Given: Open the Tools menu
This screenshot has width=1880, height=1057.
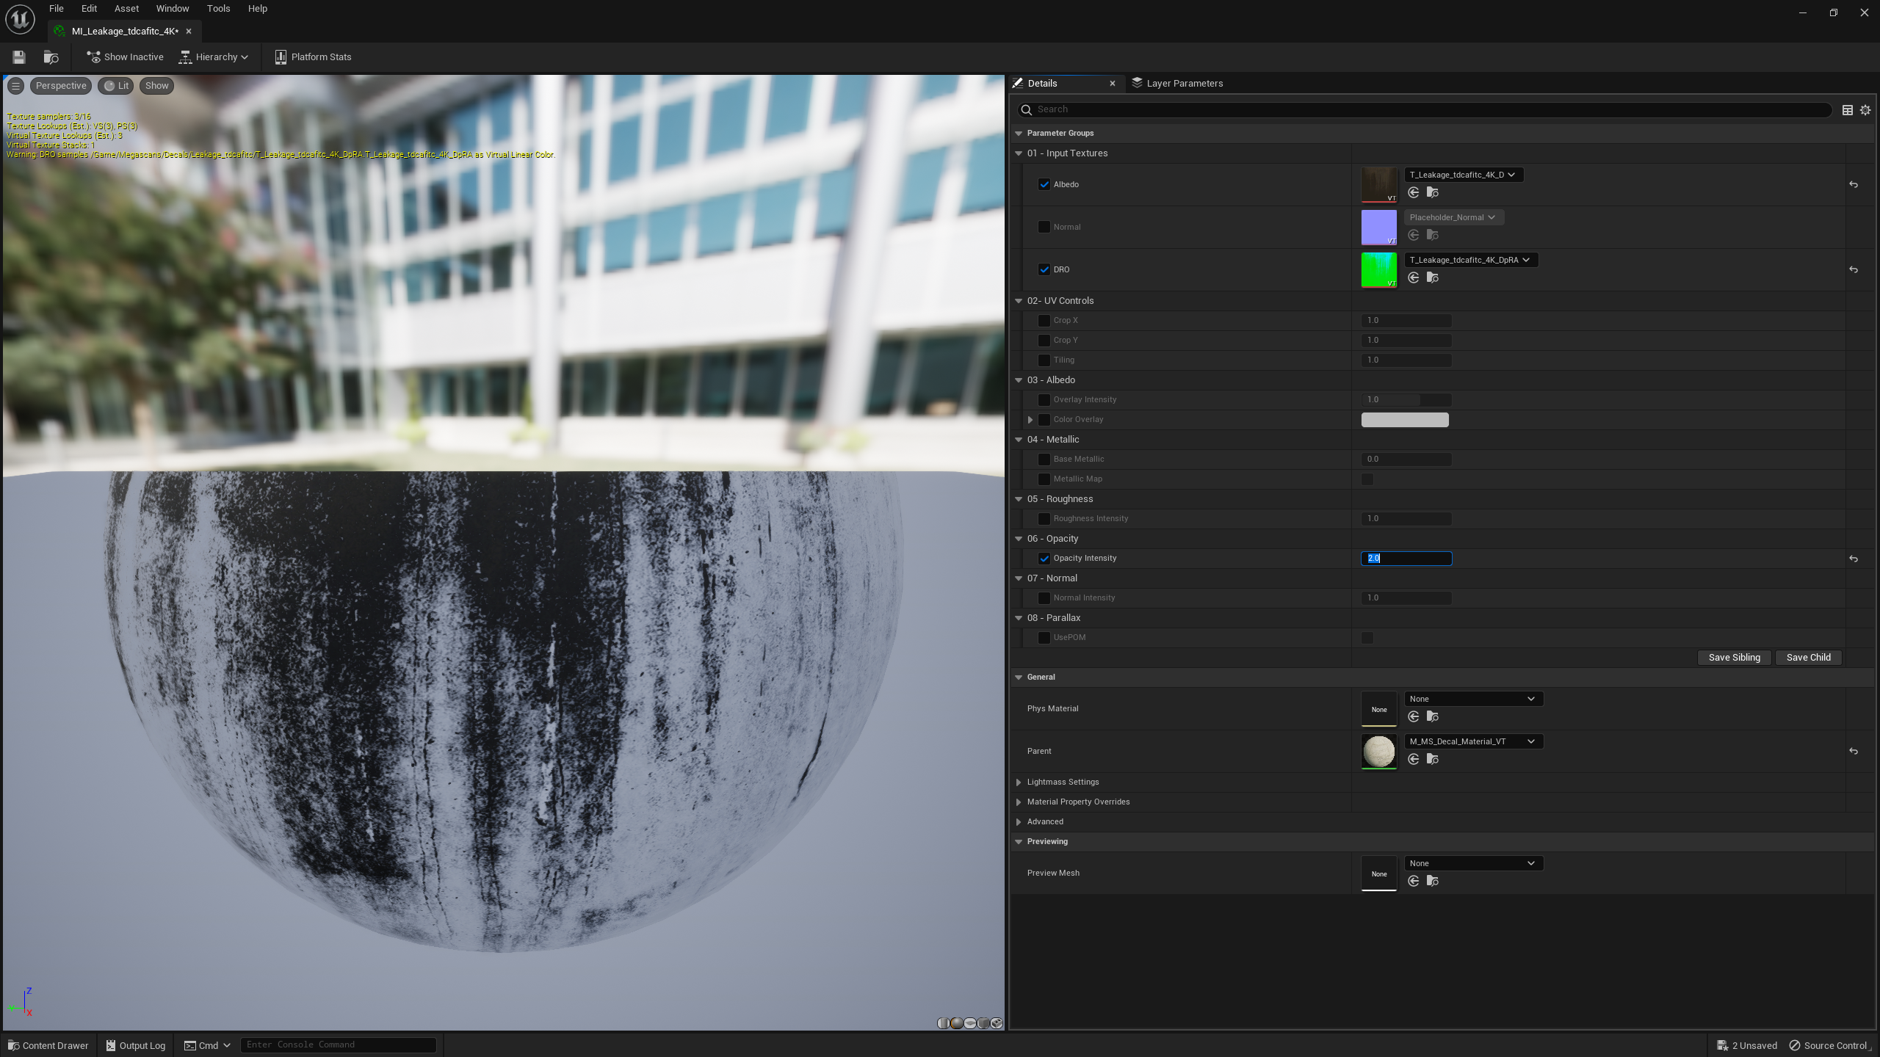Looking at the screenshot, I should pyautogui.click(x=218, y=9).
